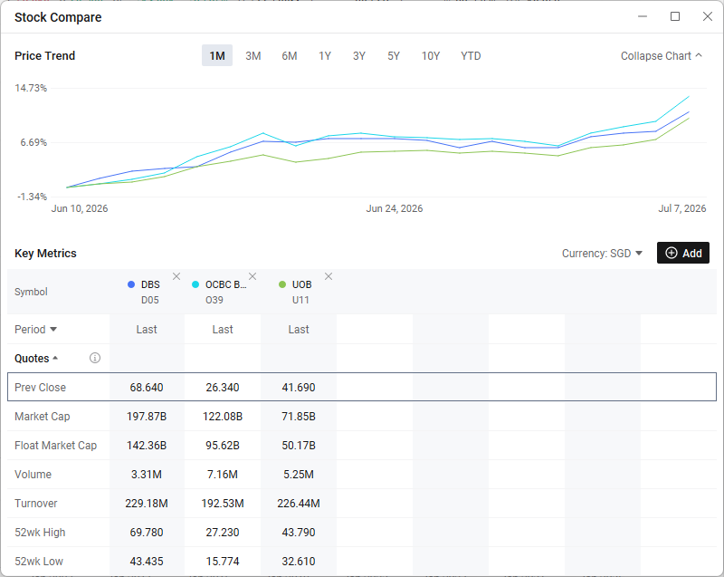Click DBS 52wk Low 43.435
Viewport: 724px width, 577px height.
tap(147, 562)
